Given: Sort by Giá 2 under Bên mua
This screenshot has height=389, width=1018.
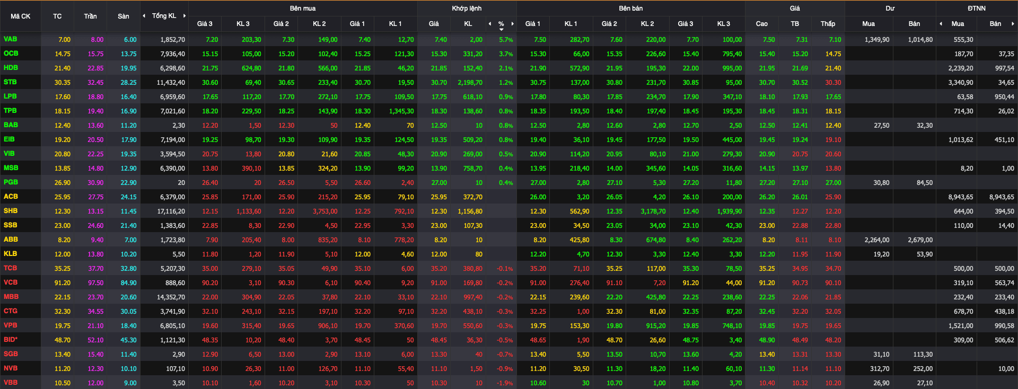Looking at the screenshot, I should click(x=281, y=24).
